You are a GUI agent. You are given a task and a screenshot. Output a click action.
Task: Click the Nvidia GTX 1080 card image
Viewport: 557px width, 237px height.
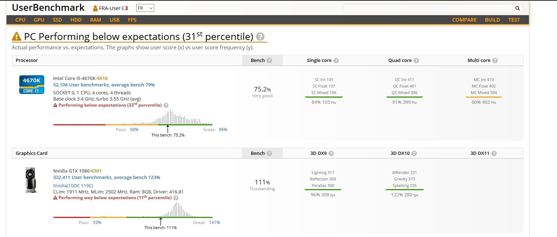[x=31, y=180]
